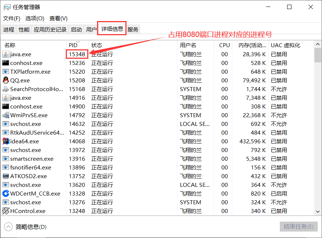Screen dimensions: 322x238
Task: Click the svchost.exe icon for PID 14632
Action: point(5,124)
